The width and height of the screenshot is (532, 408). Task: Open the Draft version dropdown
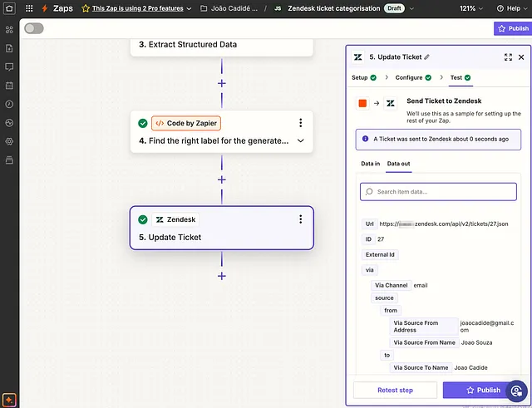(411, 8)
